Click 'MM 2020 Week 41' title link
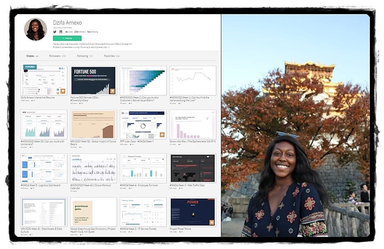This screenshot has height=249, width=384. point(41,230)
